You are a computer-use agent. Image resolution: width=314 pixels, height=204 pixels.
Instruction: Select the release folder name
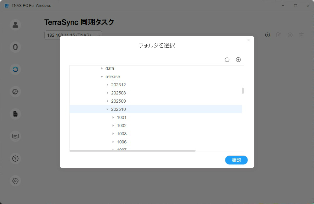113,77
